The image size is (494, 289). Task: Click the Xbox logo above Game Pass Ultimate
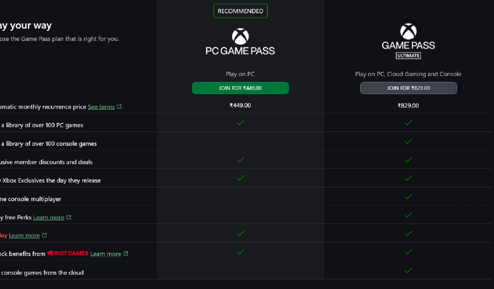(x=408, y=32)
